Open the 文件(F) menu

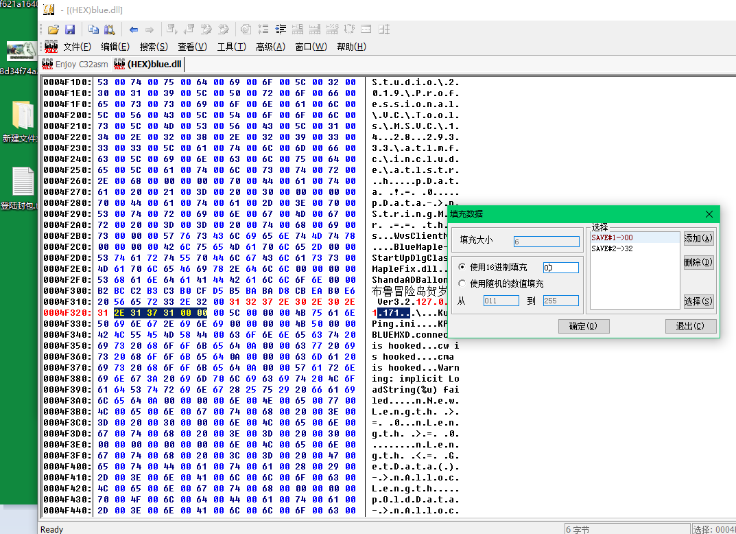[x=77, y=47]
